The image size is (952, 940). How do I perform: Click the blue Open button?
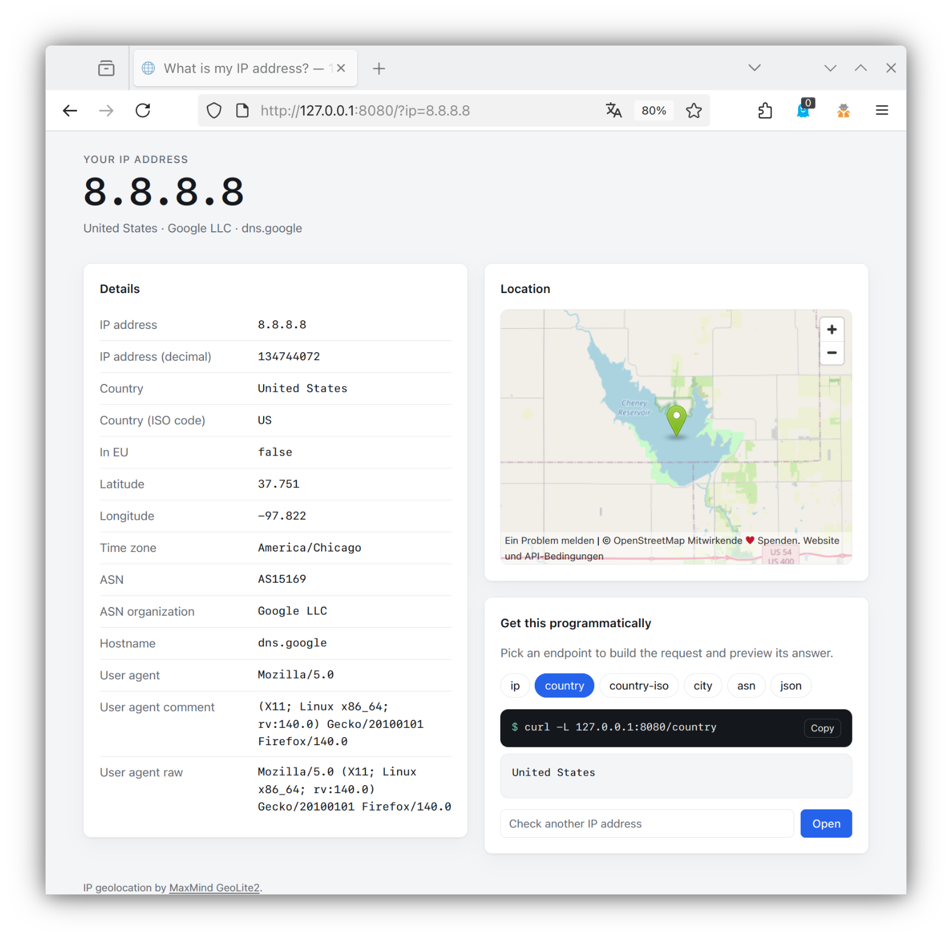coord(826,823)
